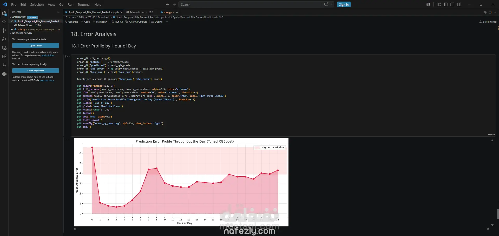Open the chat icon in title bar
This screenshot has width=499, height=236.
(326, 4)
